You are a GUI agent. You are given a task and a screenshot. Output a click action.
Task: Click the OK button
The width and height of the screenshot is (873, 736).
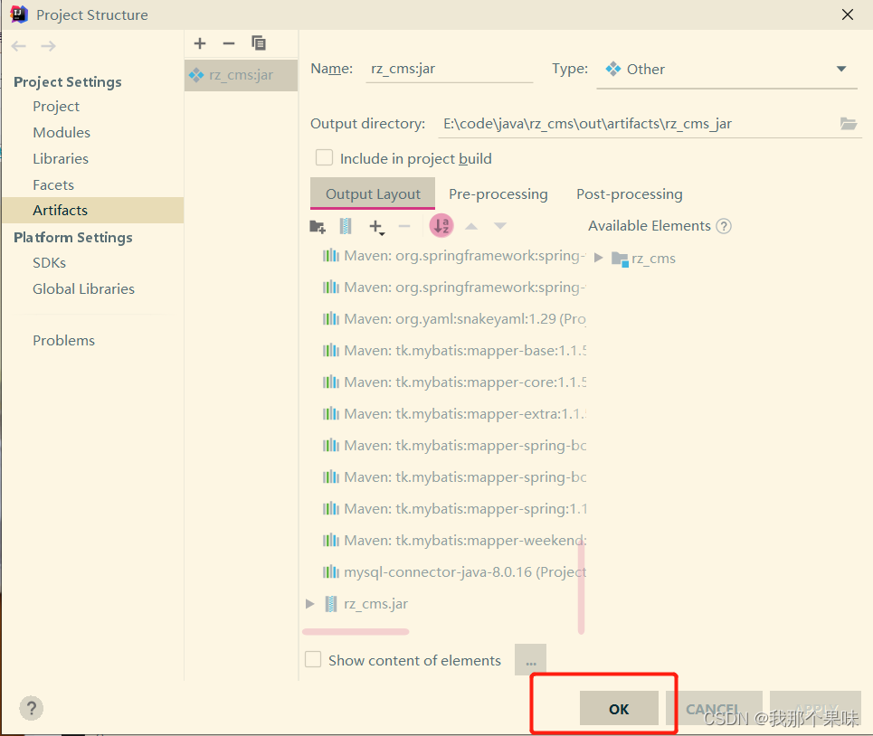[619, 708]
